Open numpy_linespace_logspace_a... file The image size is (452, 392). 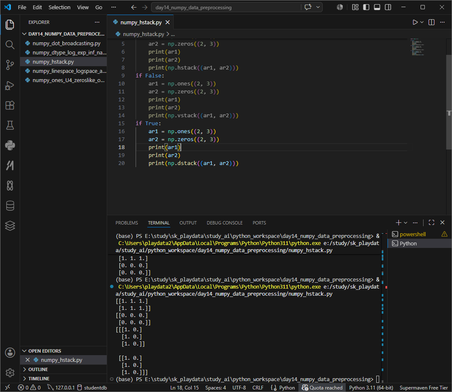click(x=64, y=71)
